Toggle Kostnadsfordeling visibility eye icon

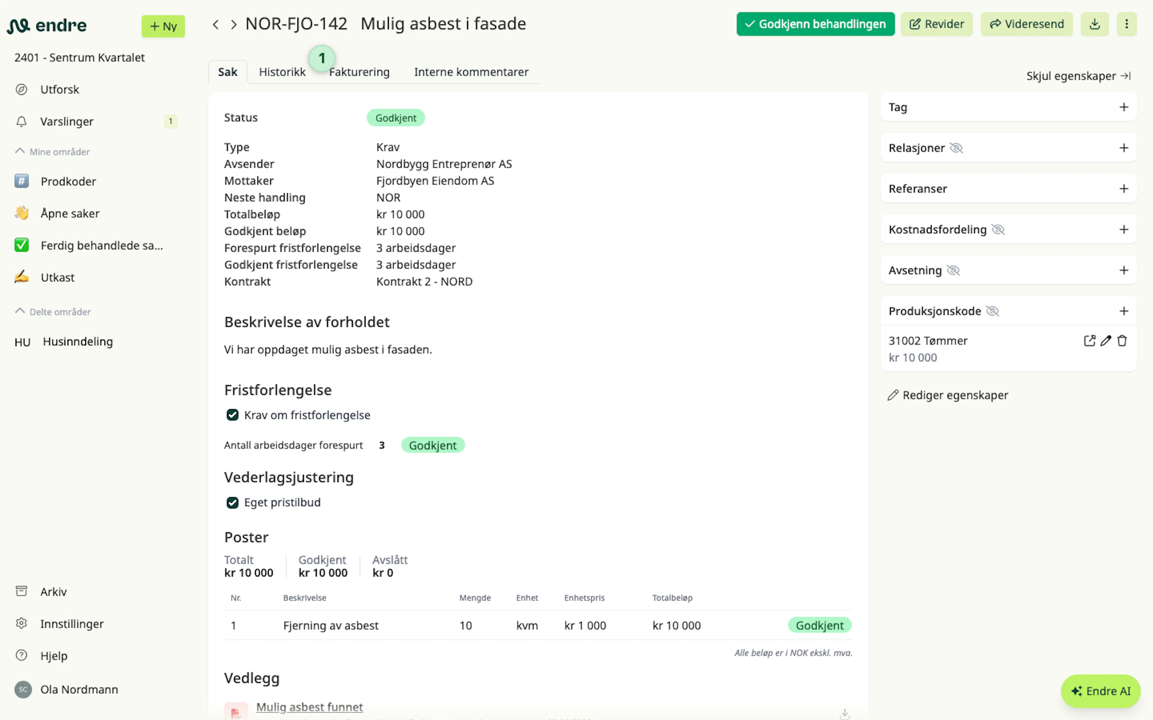(x=998, y=229)
